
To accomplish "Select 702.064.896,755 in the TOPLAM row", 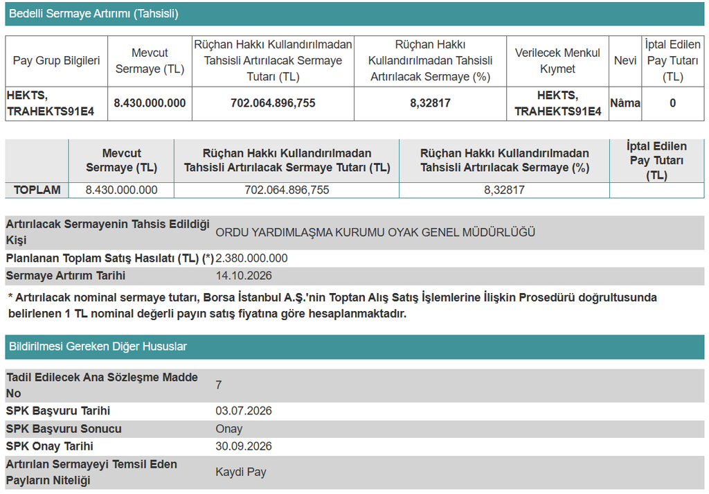I will point(287,190).
